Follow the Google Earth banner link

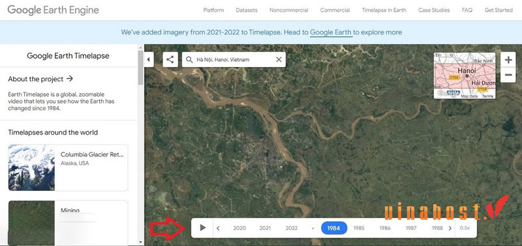[x=331, y=32]
